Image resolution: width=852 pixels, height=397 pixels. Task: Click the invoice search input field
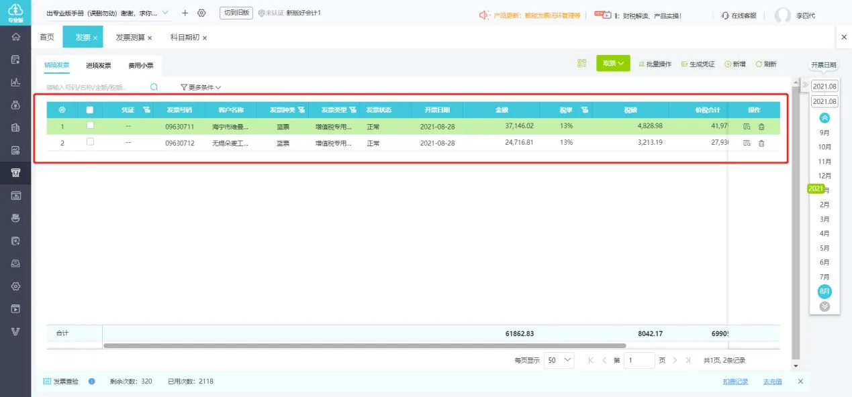pyautogui.click(x=97, y=87)
